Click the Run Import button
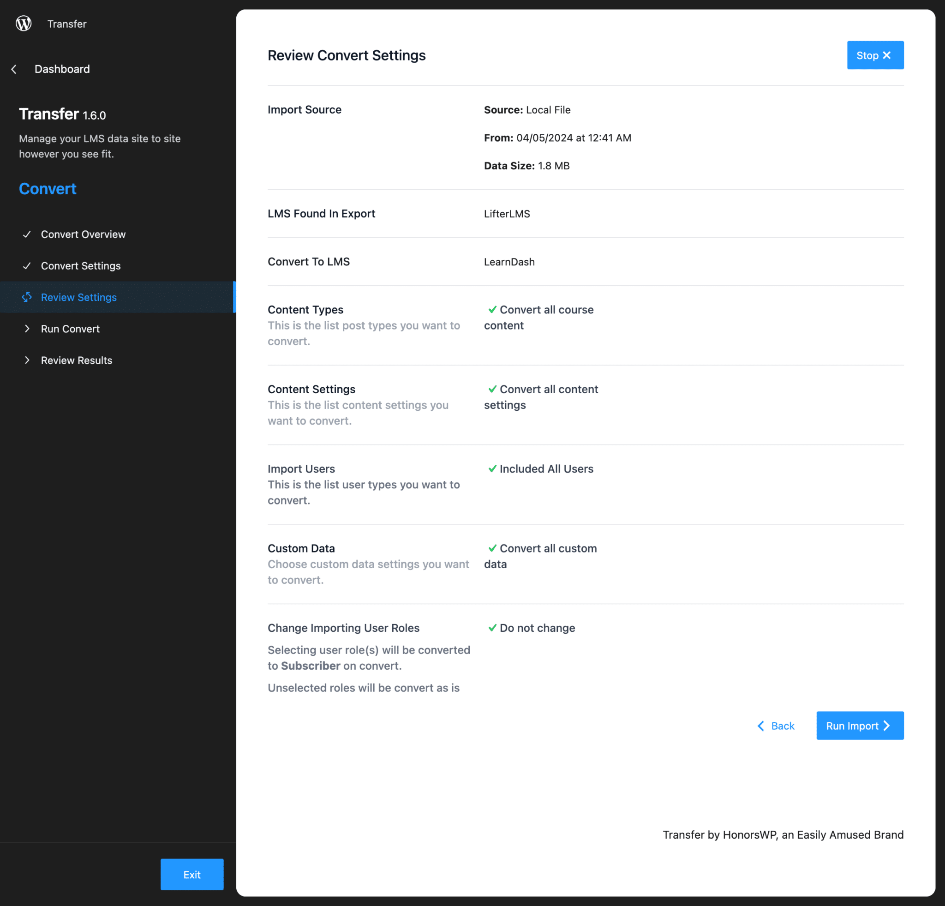 click(x=860, y=726)
